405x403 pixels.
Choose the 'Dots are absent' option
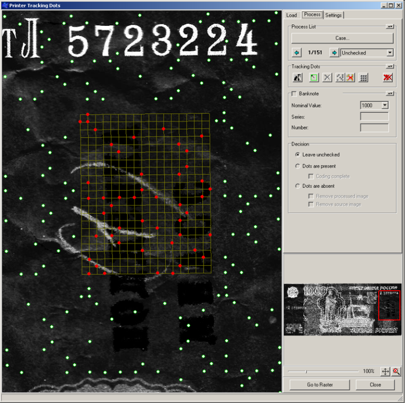point(298,186)
